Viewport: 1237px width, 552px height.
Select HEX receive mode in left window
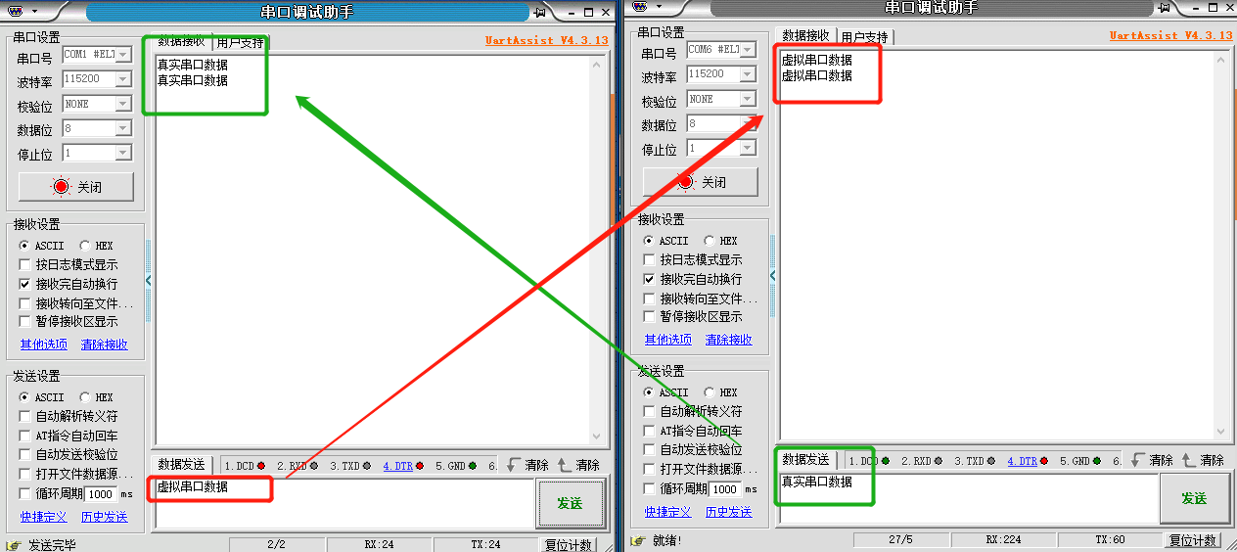pyautogui.click(x=85, y=246)
